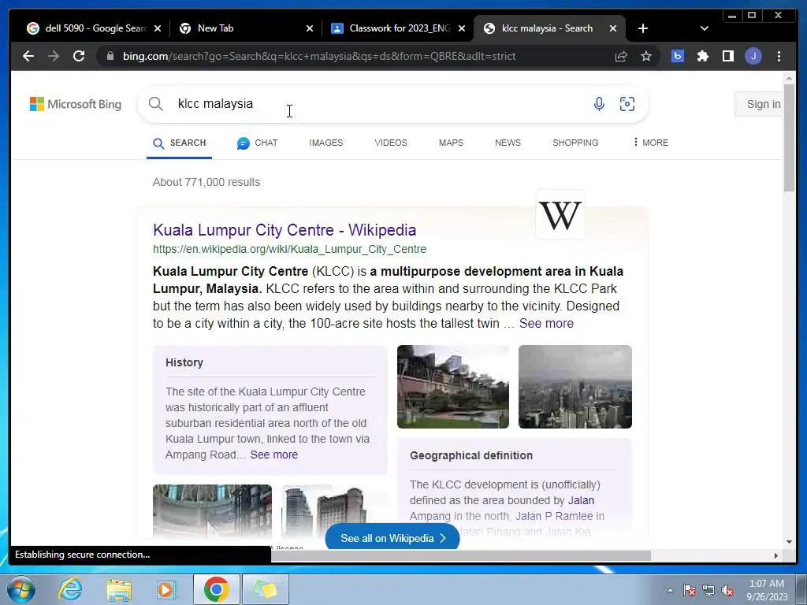The image size is (807, 605).
Task: Go back using the browser back arrow
Action: (28, 56)
